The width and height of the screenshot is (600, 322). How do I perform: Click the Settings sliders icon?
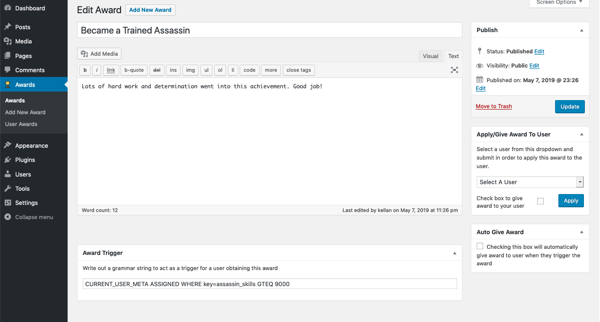pos(8,203)
